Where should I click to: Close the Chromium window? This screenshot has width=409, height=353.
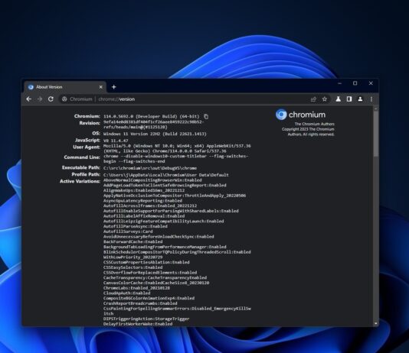point(371,83)
